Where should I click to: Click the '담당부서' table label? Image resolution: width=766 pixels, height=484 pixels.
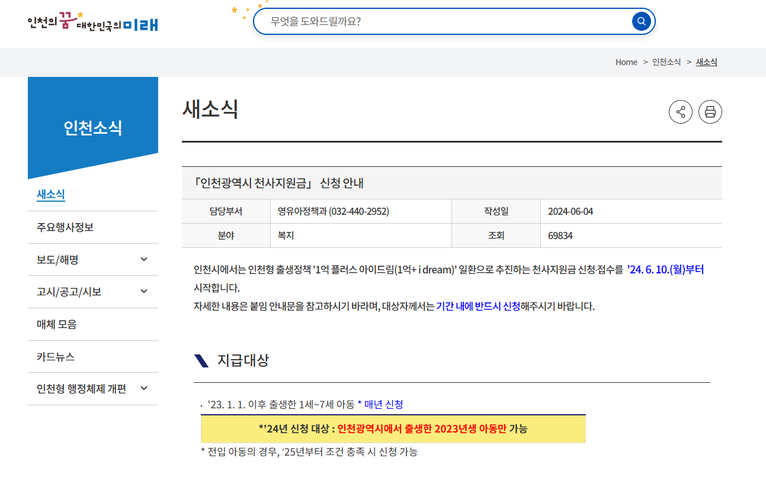point(226,211)
